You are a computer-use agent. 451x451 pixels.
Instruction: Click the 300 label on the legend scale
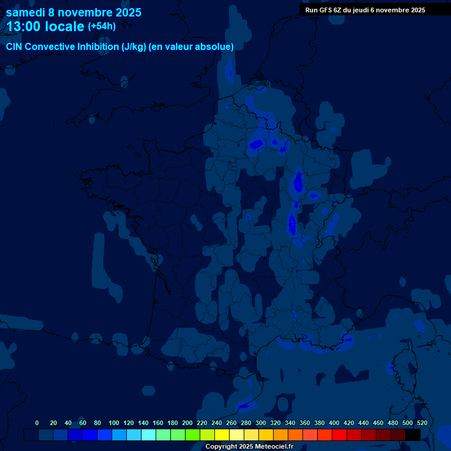pos(260,423)
